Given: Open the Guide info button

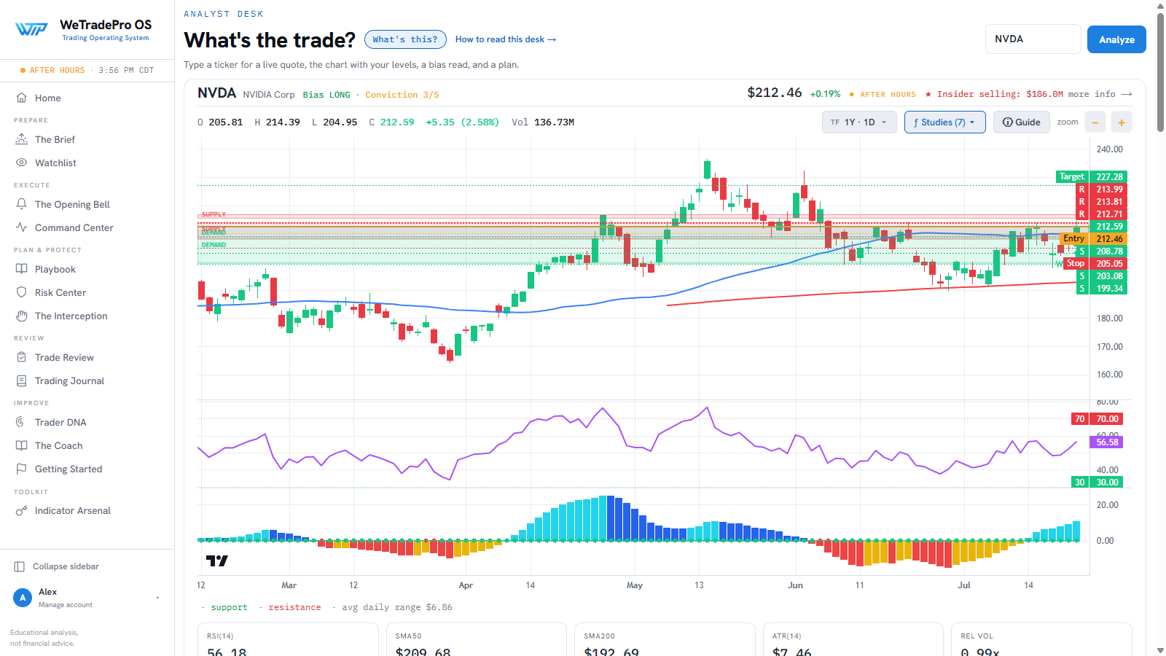Looking at the screenshot, I should [1022, 122].
